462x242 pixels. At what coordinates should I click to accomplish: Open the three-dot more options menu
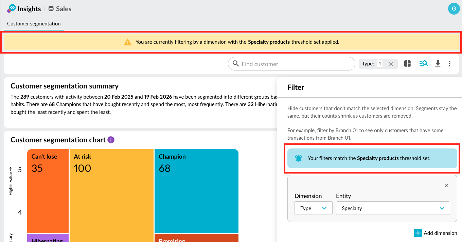tap(449, 64)
